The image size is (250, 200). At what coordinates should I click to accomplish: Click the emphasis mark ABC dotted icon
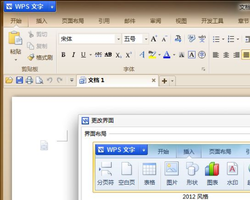pyautogui.click(x=98, y=54)
